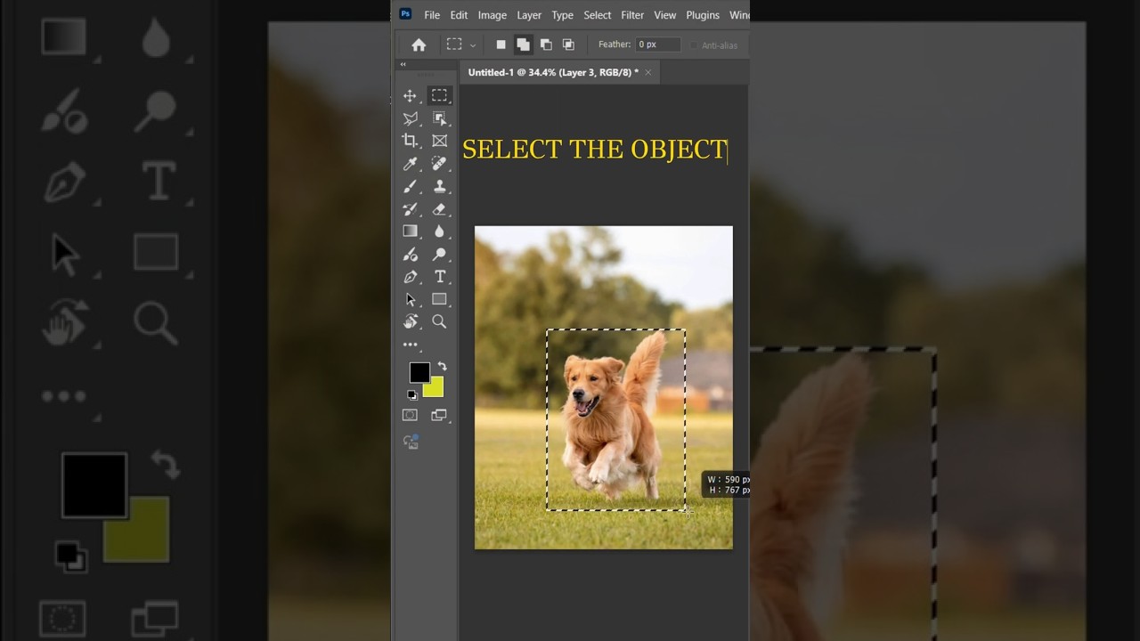Open the Plugins menu
This screenshot has width=1140, height=641.
click(703, 15)
